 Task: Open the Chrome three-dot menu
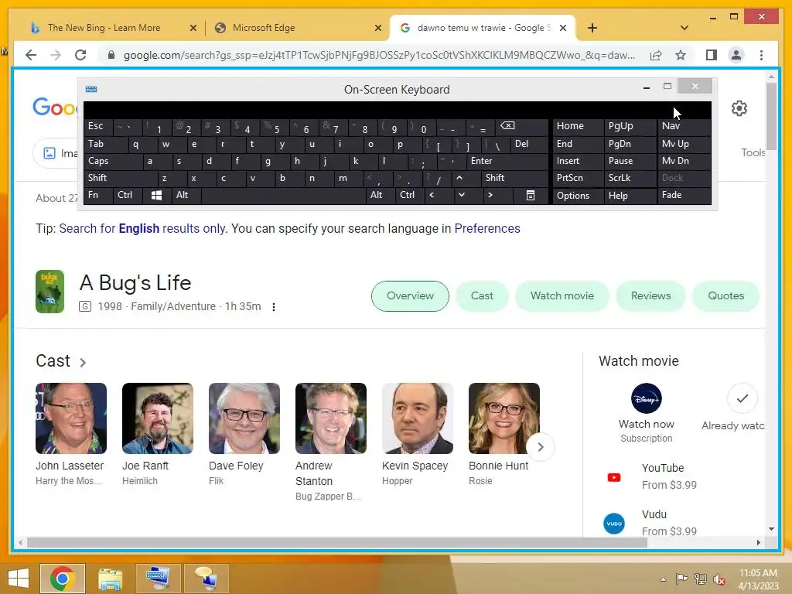[x=761, y=55]
